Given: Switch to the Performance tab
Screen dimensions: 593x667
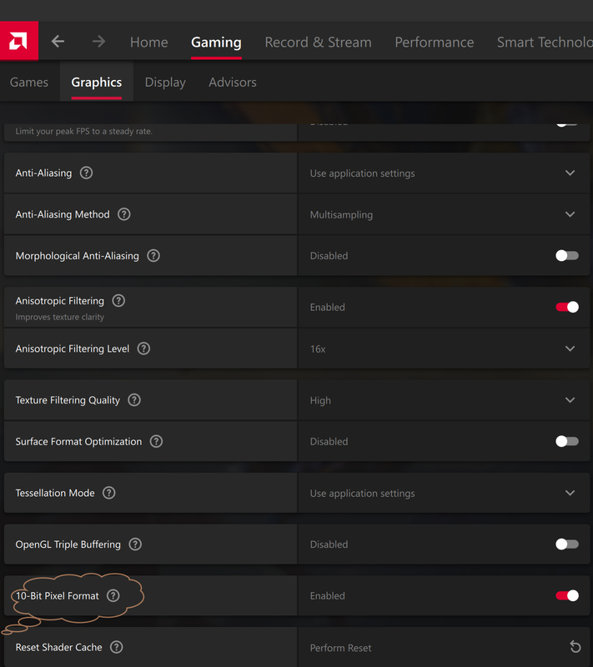Looking at the screenshot, I should 434,43.
